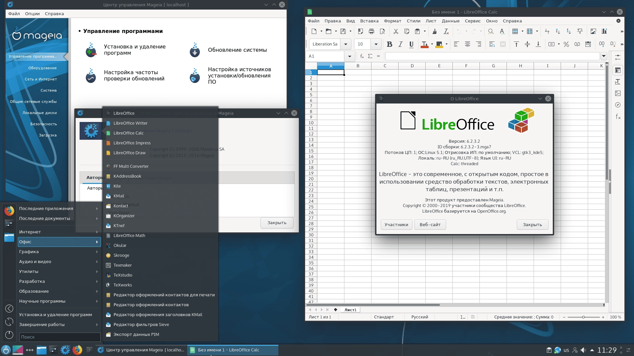Click Веб-сайт button in About LibreOffice

(430, 225)
